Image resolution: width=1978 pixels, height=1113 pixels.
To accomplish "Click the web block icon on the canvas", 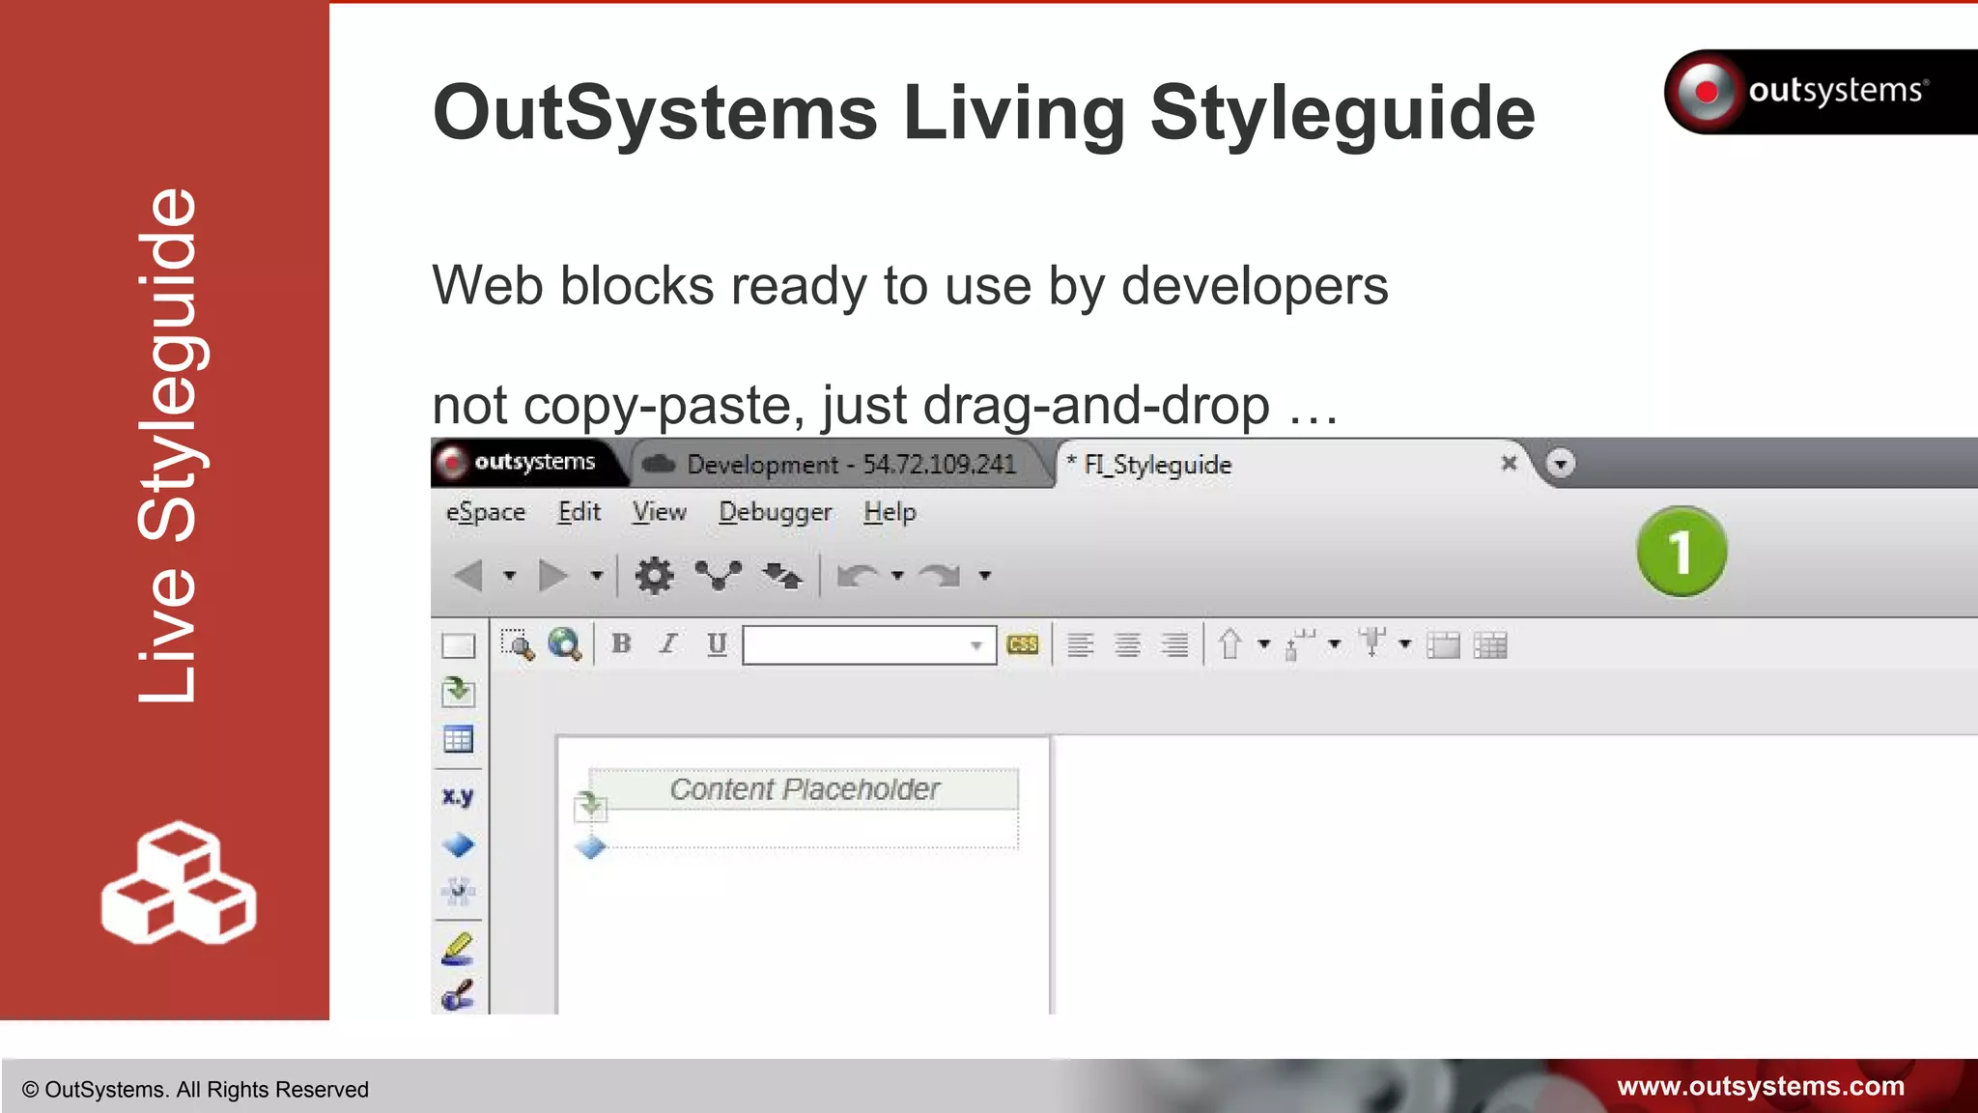I will coord(590,806).
